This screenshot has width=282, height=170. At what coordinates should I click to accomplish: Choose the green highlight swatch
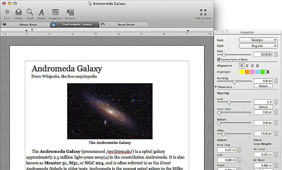pos(262,72)
